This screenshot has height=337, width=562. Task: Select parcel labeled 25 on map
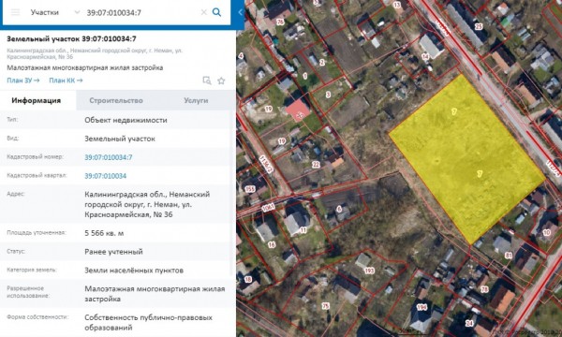(x=479, y=26)
